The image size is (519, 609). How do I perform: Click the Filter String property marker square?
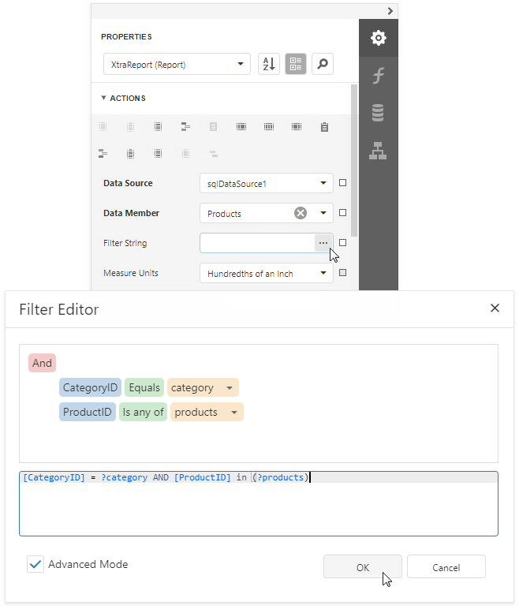click(x=342, y=242)
